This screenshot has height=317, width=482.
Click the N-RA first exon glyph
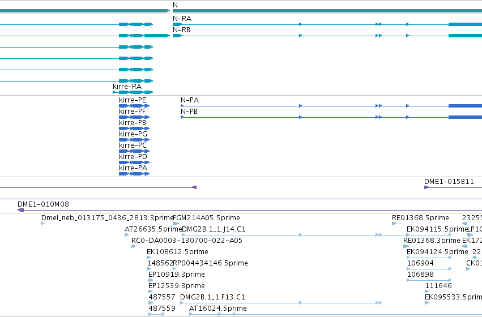coord(177,24)
